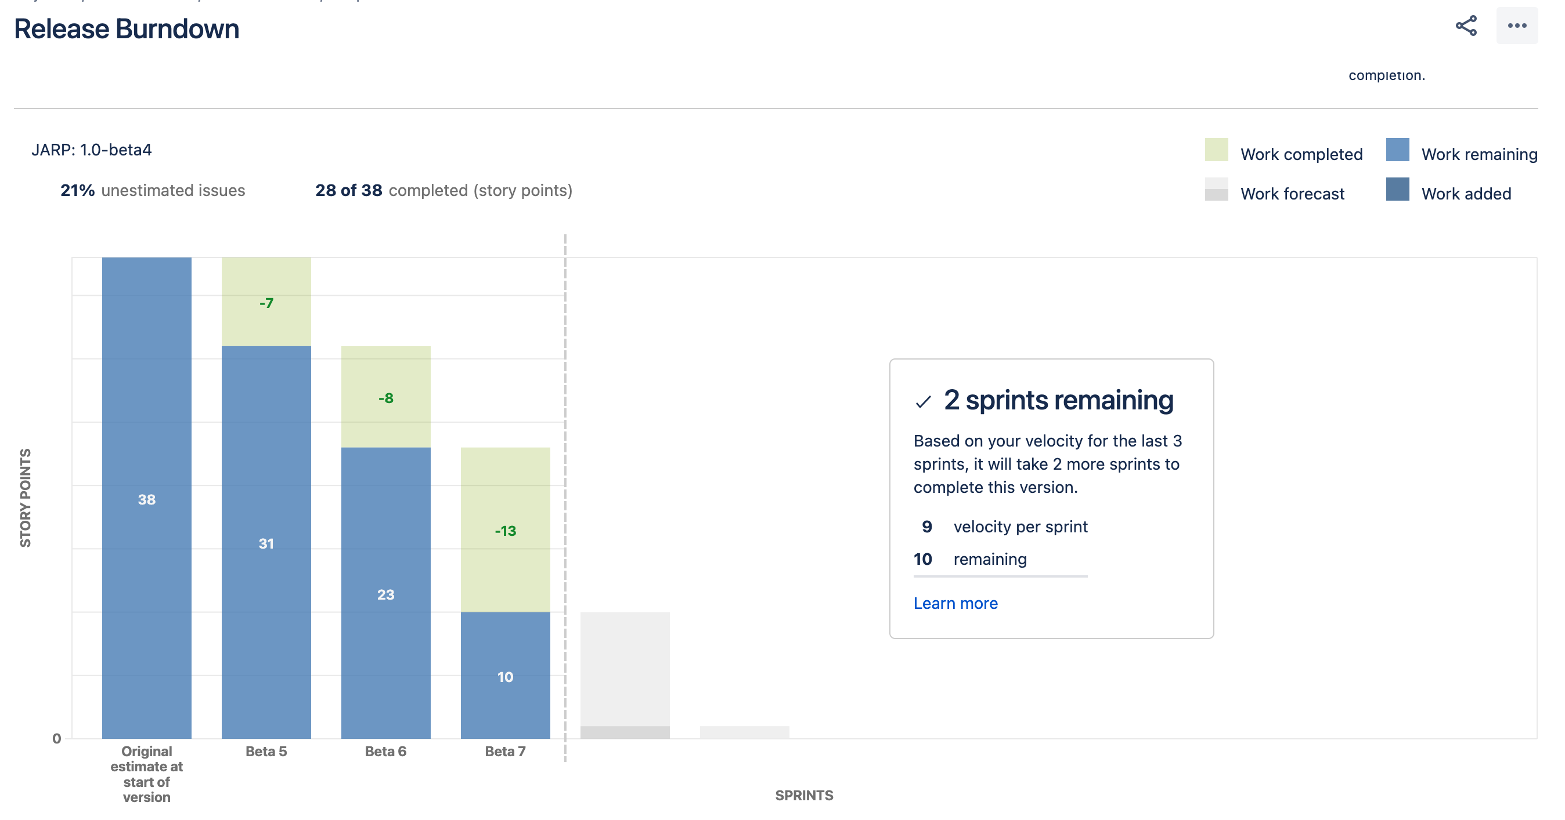Click the 21% unestimated issues text
Screen dimensions: 1565x820
[x=153, y=191]
